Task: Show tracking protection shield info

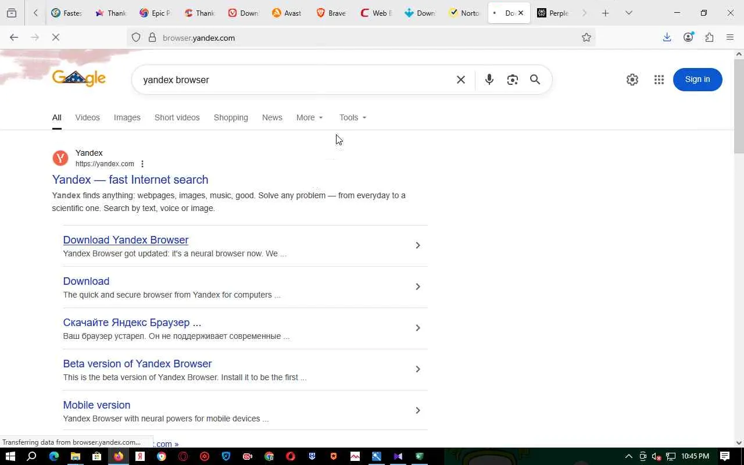Action: tap(136, 38)
